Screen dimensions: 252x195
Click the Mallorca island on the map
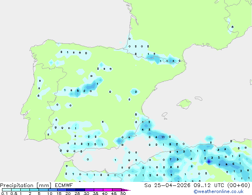184,104
